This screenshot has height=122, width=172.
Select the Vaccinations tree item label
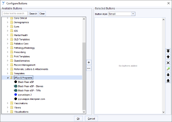pos(21,103)
